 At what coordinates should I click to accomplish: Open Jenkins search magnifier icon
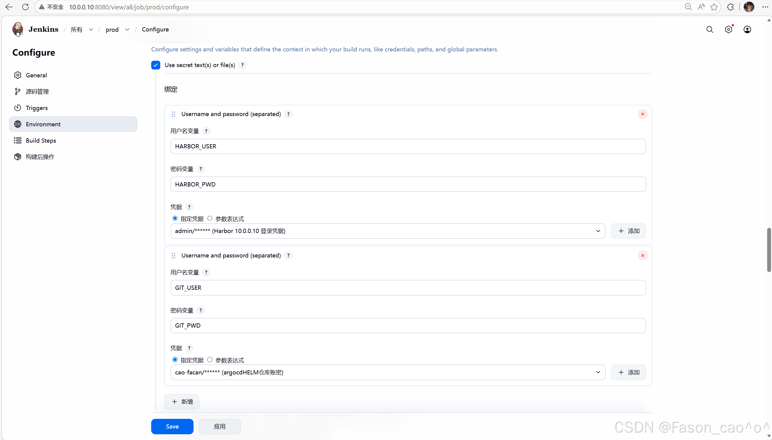coord(710,29)
